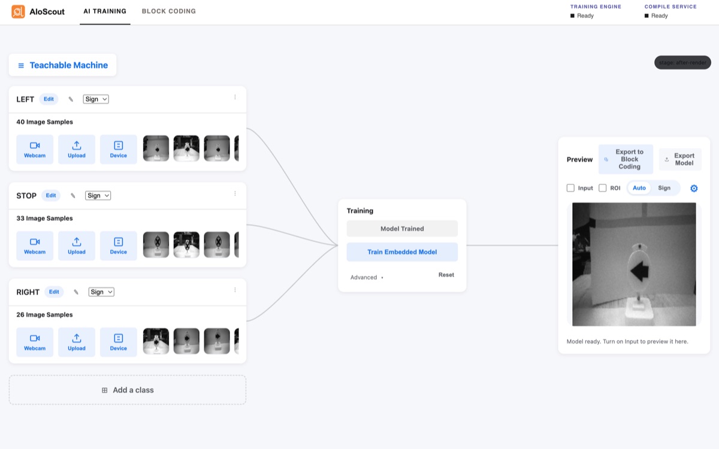719x449 pixels.
Task: Click the Train Embedded Model button
Action: 402,252
